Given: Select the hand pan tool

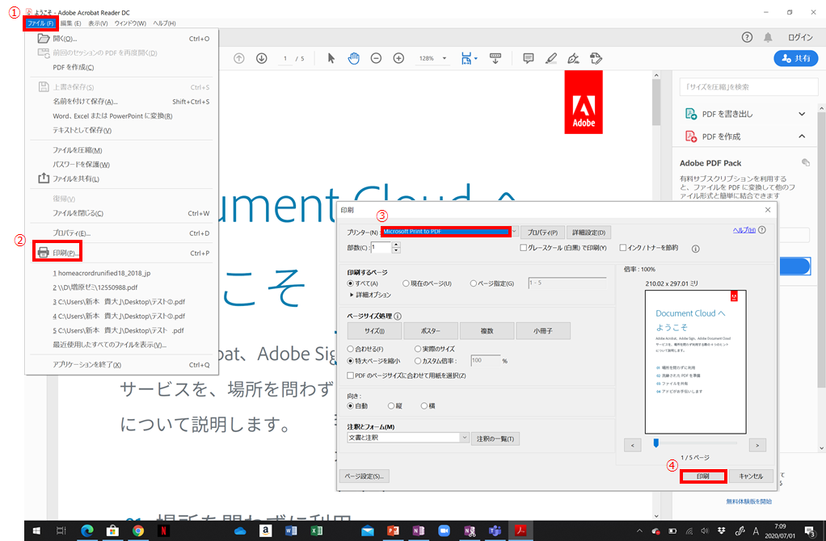Looking at the screenshot, I should click(x=353, y=58).
